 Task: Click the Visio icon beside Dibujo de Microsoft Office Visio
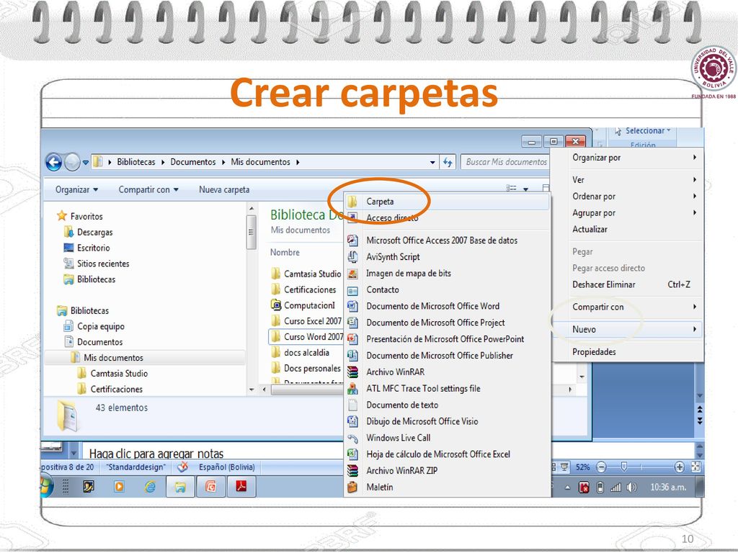(x=352, y=421)
